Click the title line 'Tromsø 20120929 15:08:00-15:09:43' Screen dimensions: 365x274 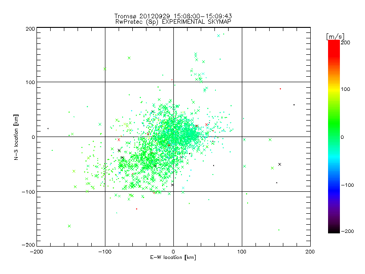[x=173, y=16]
